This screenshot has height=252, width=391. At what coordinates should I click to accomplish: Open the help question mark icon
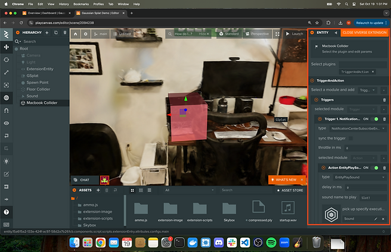[6, 212]
